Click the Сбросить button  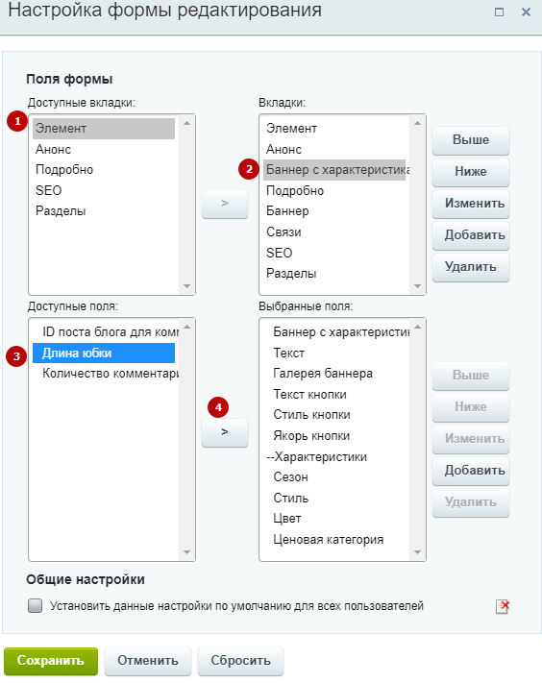(x=240, y=661)
